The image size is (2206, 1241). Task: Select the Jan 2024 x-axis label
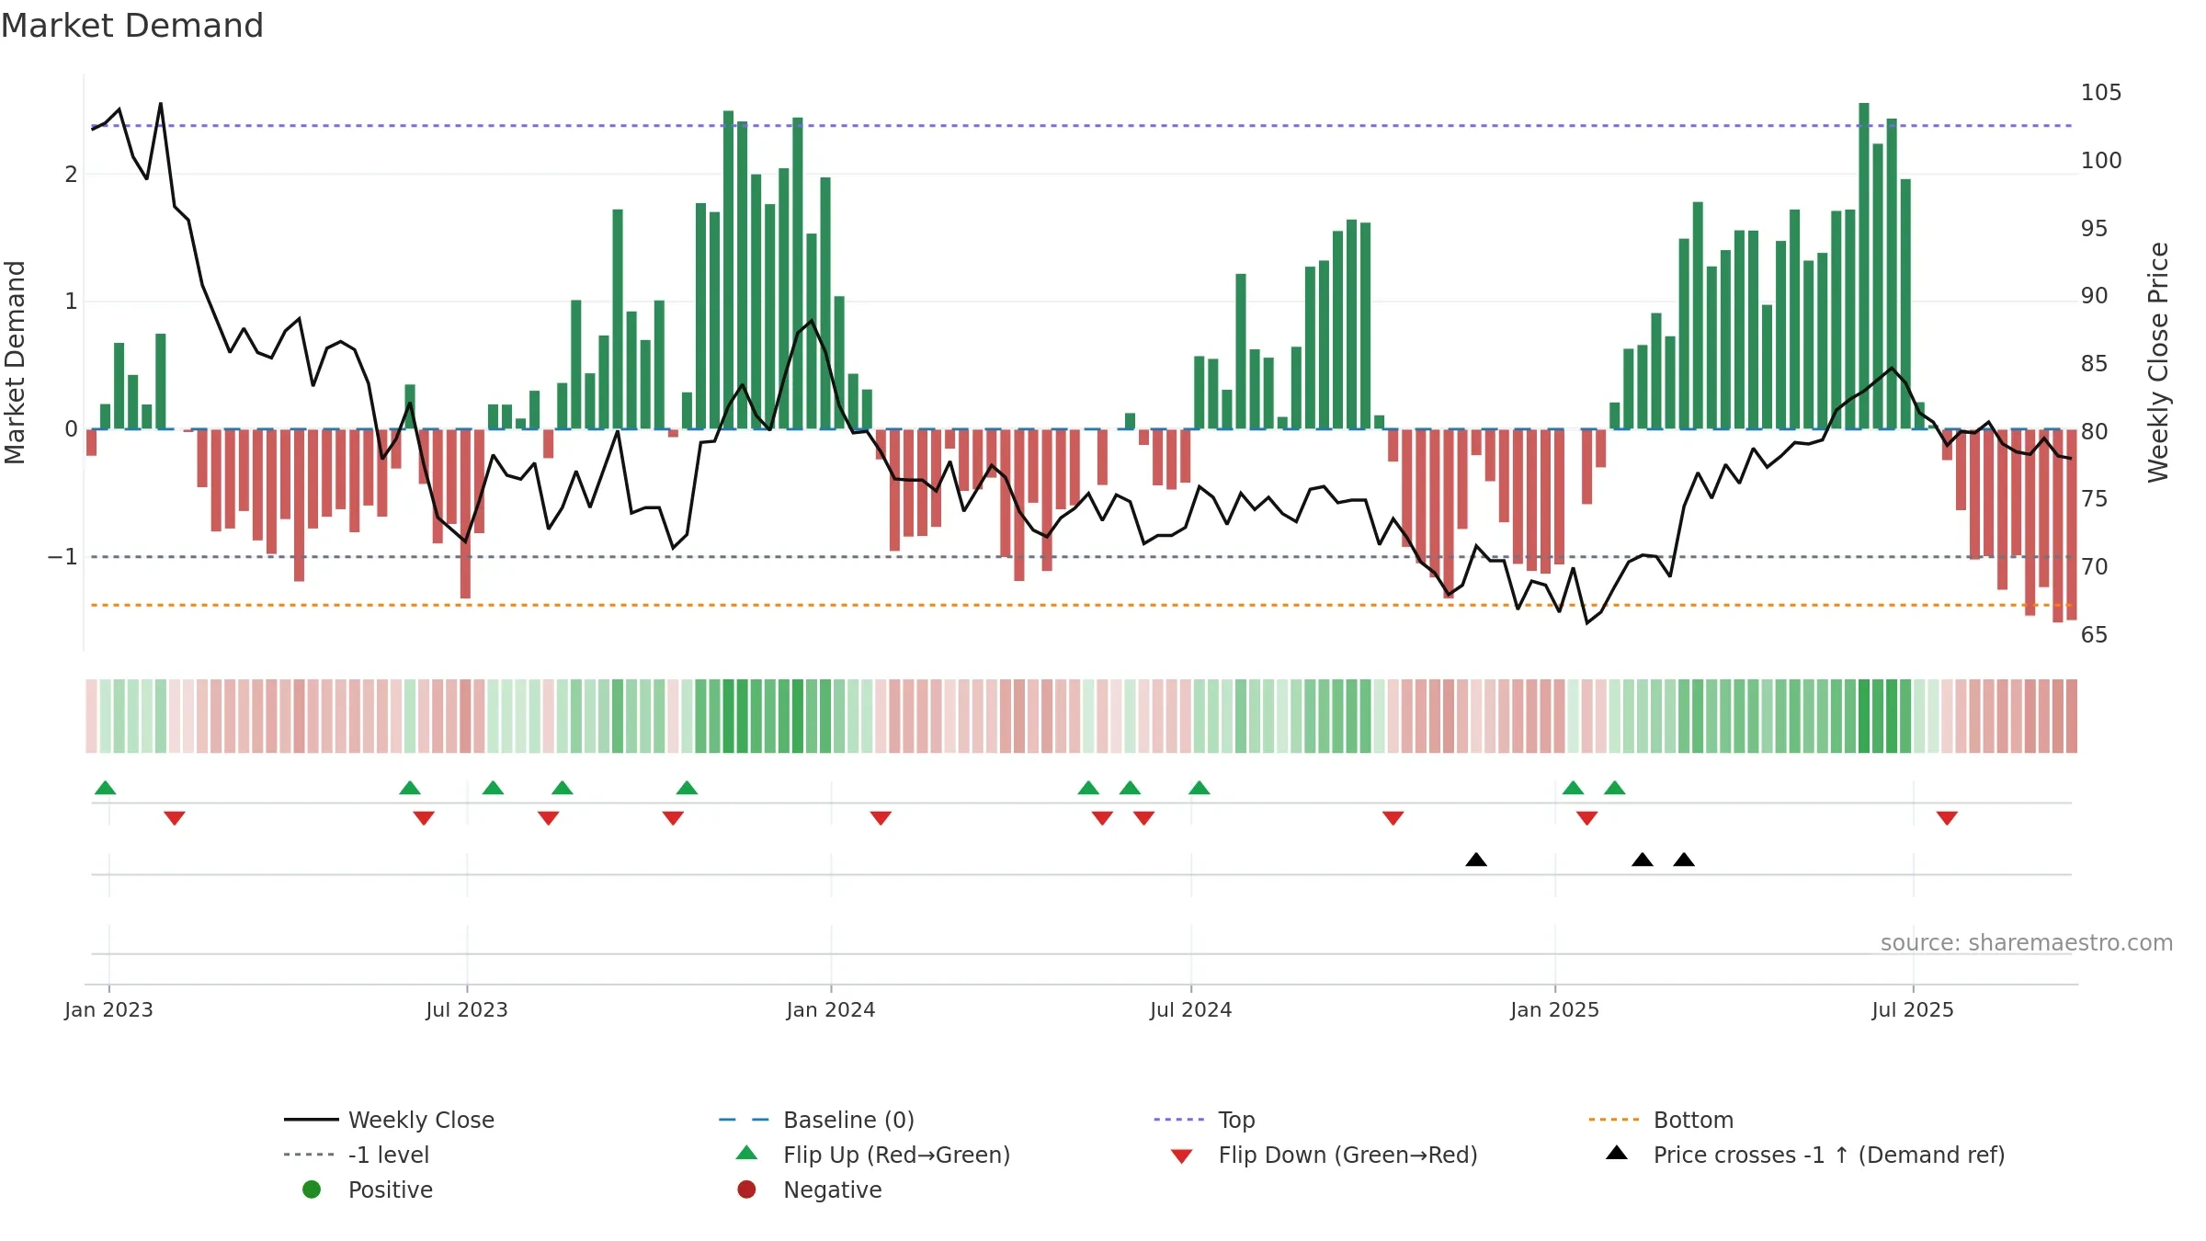click(x=831, y=1009)
